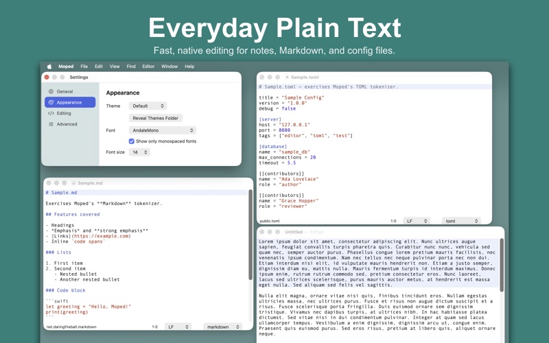This screenshot has height=343, width=549.
Task: Click 1:0 cursor position in Sample.md
Action: (155, 327)
